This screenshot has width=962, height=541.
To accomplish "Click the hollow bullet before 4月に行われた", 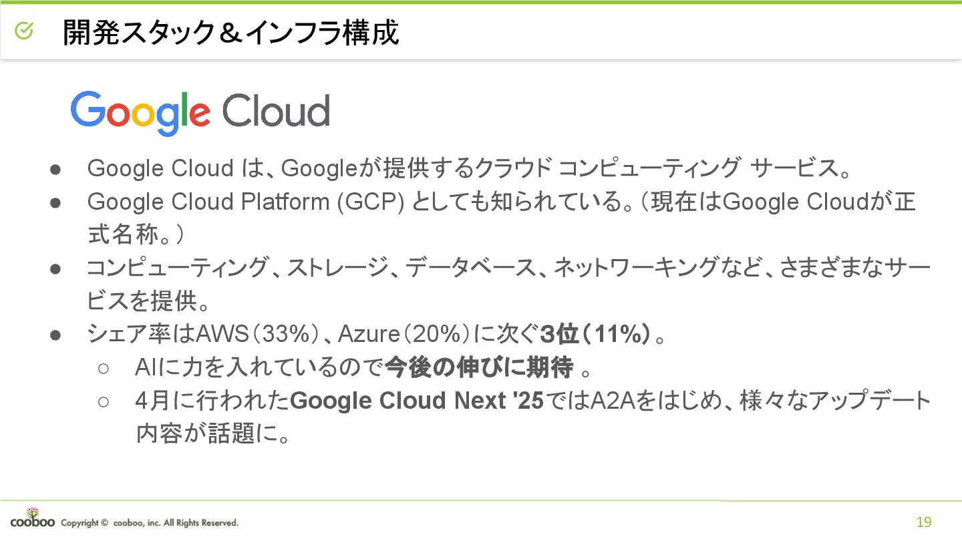I will [x=103, y=401].
